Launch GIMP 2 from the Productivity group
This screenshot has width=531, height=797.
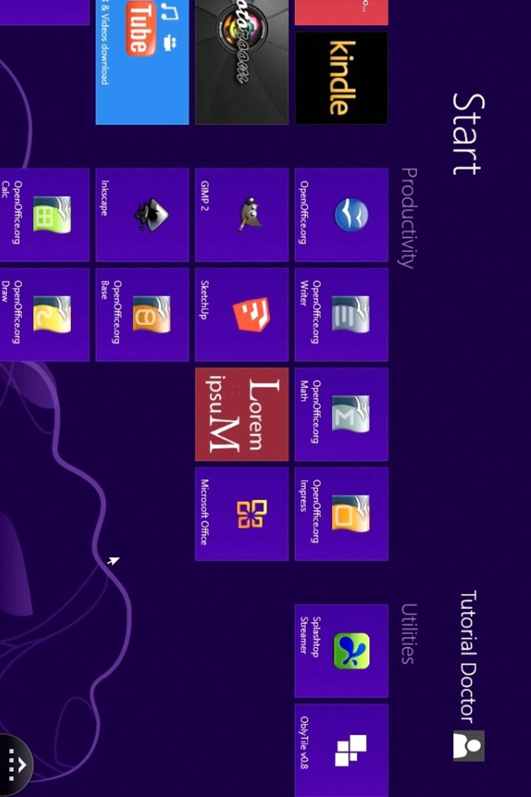click(242, 215)
